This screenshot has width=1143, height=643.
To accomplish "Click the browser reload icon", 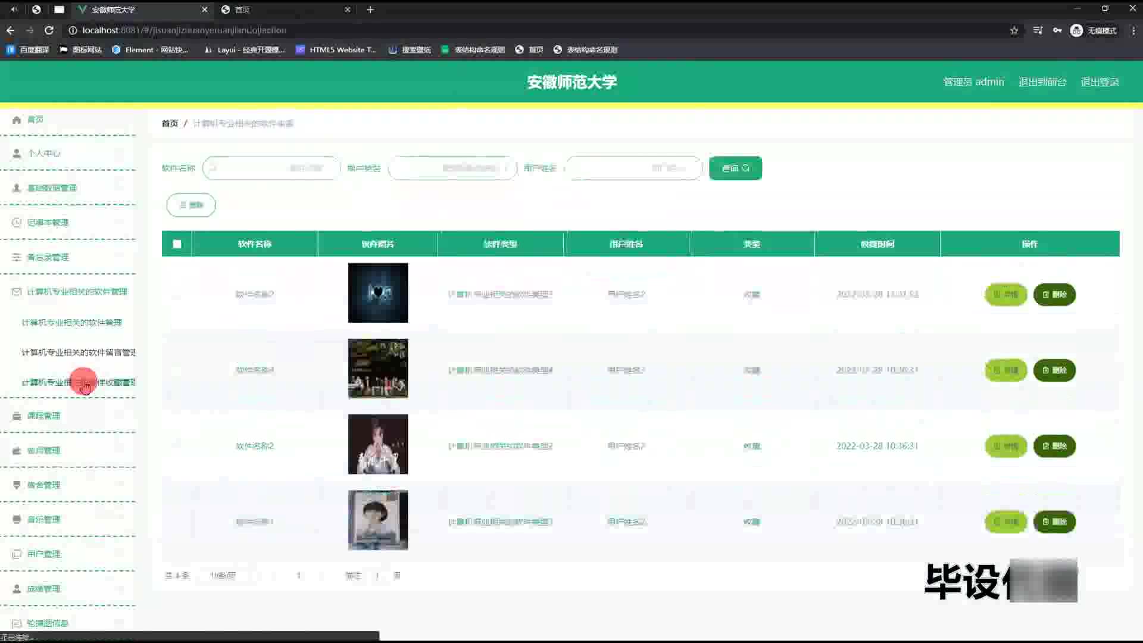I will click(49, 30).
